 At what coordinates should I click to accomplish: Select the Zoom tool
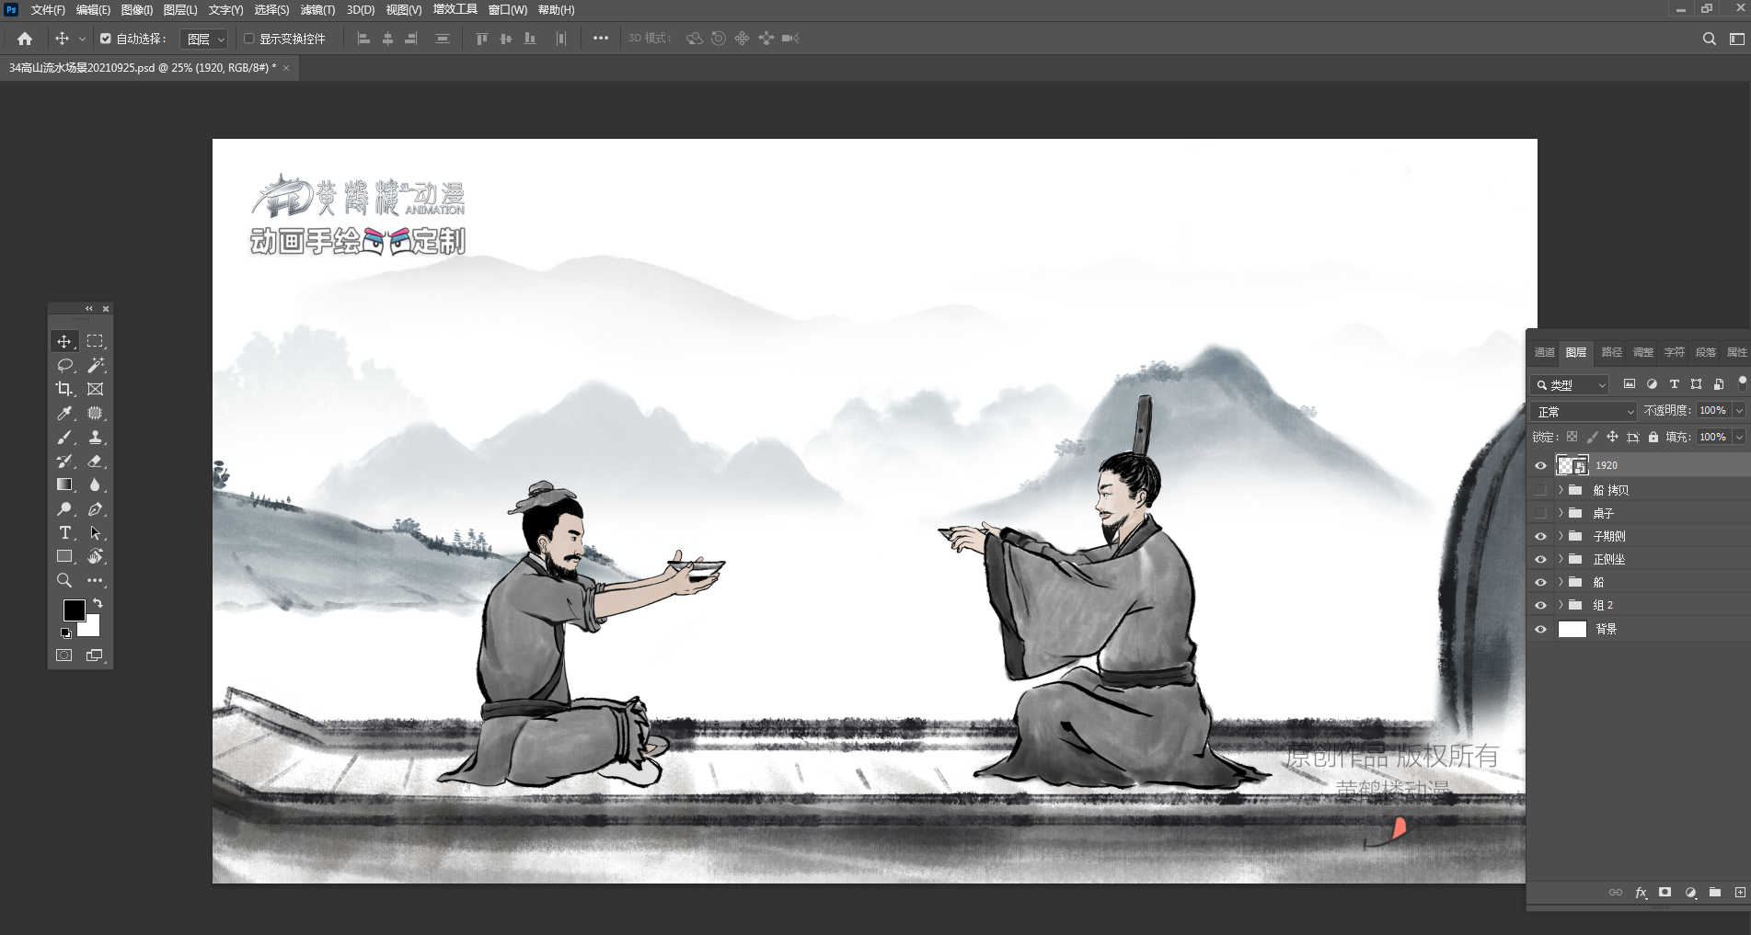pyautogui.click(x=63, y=580)
